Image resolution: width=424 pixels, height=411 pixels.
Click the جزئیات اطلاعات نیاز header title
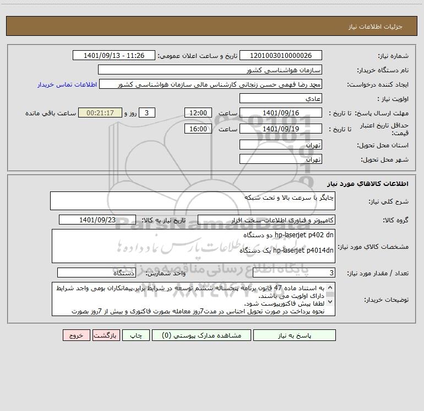click(x=376, y=26)
